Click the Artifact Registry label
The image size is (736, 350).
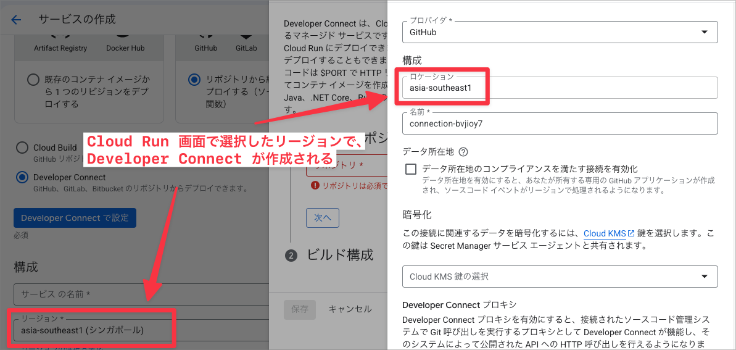click(60, 48)
